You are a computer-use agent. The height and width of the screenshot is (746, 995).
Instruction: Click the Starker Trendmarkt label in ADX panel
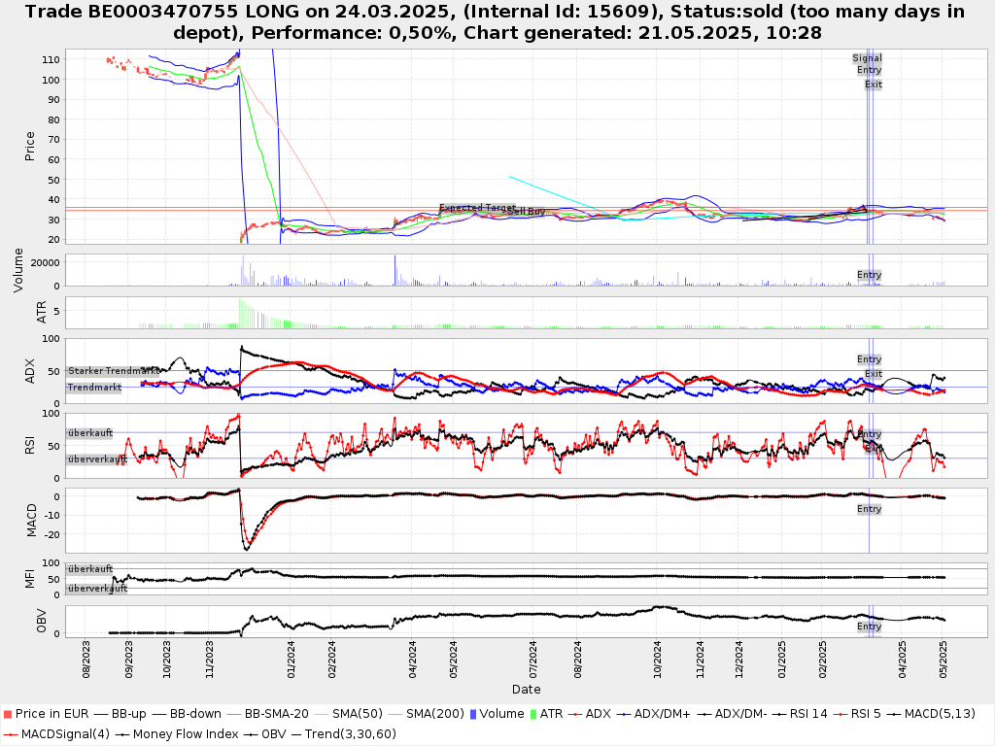(x=113, y=371)
